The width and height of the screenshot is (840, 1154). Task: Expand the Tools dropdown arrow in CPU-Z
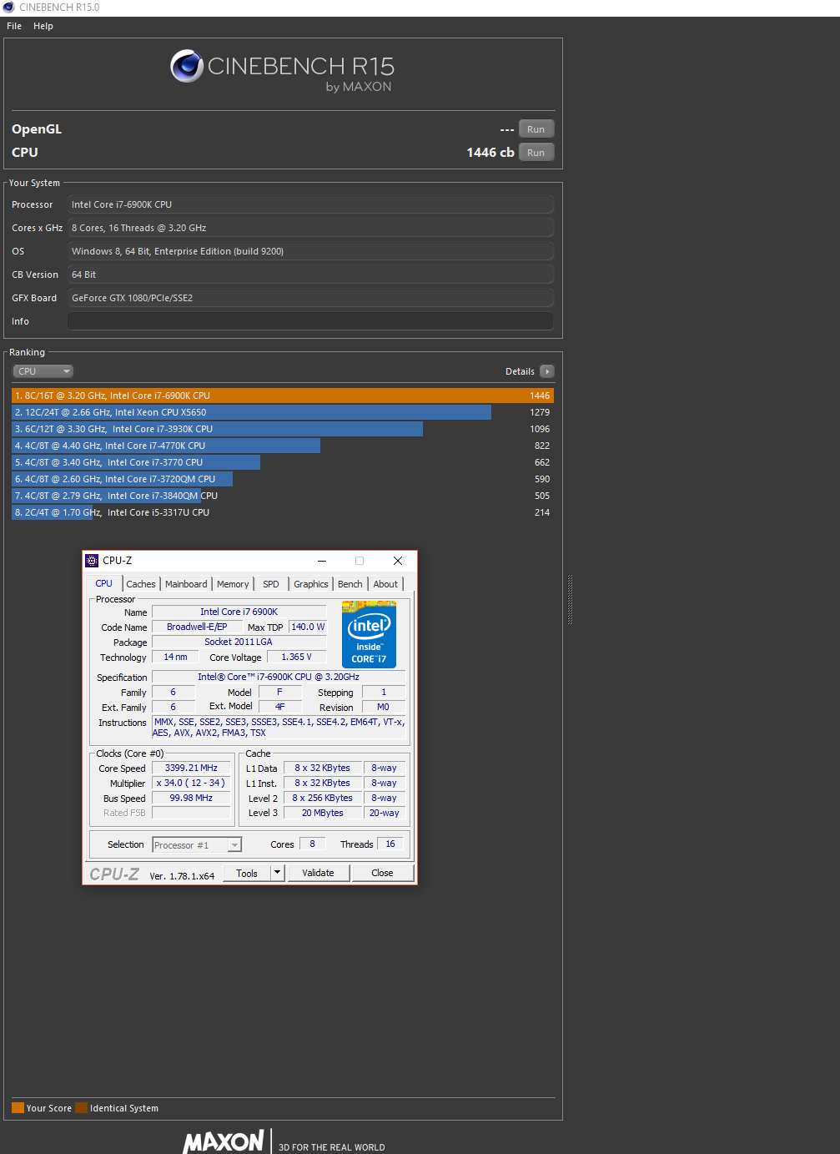click(x=278, y=873)
